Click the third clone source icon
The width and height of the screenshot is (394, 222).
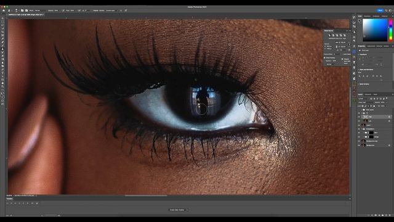coord(337,36)
